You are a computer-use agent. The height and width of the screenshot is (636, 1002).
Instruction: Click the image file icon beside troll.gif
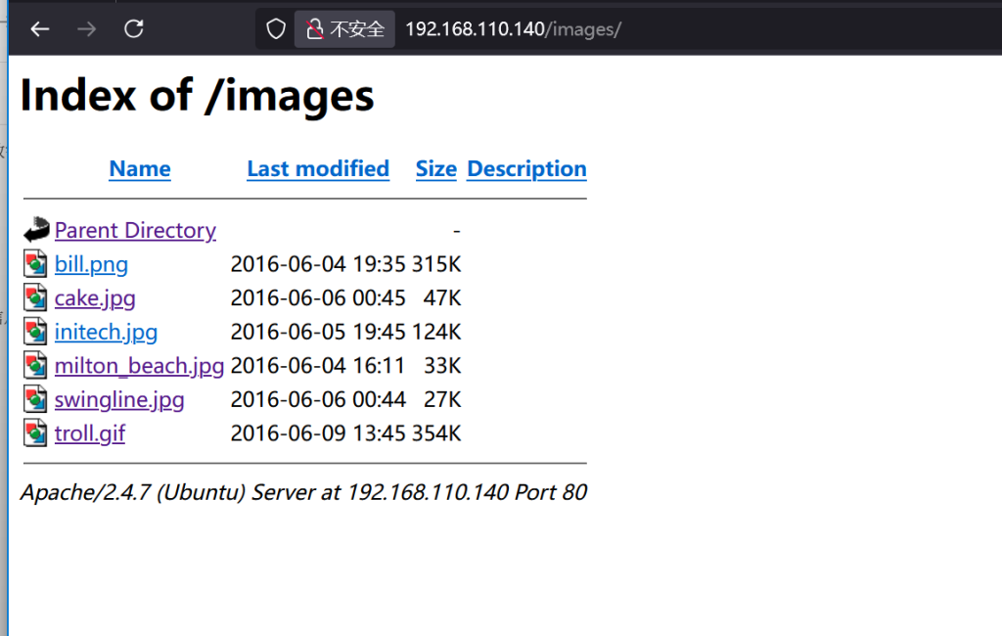pyautogui.click(x=36, y=432)
